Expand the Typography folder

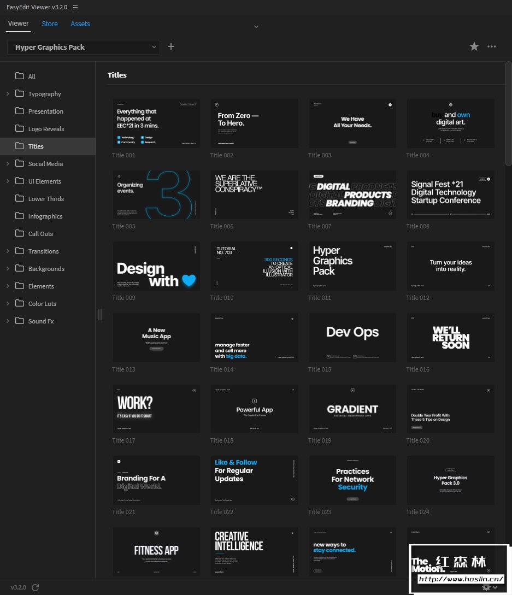pyautogui.click(x=8, y=94)
